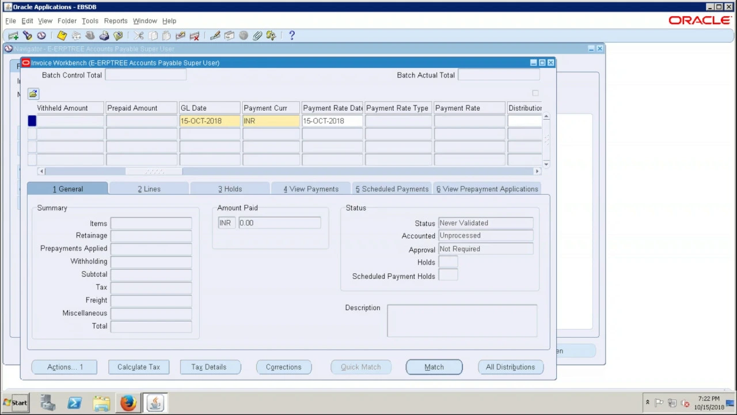Click the Calculate Tax button
This screenshot has width=737, height=415.
point(139,367)
